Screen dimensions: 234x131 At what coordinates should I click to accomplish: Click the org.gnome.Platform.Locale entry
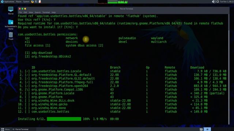coord(53,93)
